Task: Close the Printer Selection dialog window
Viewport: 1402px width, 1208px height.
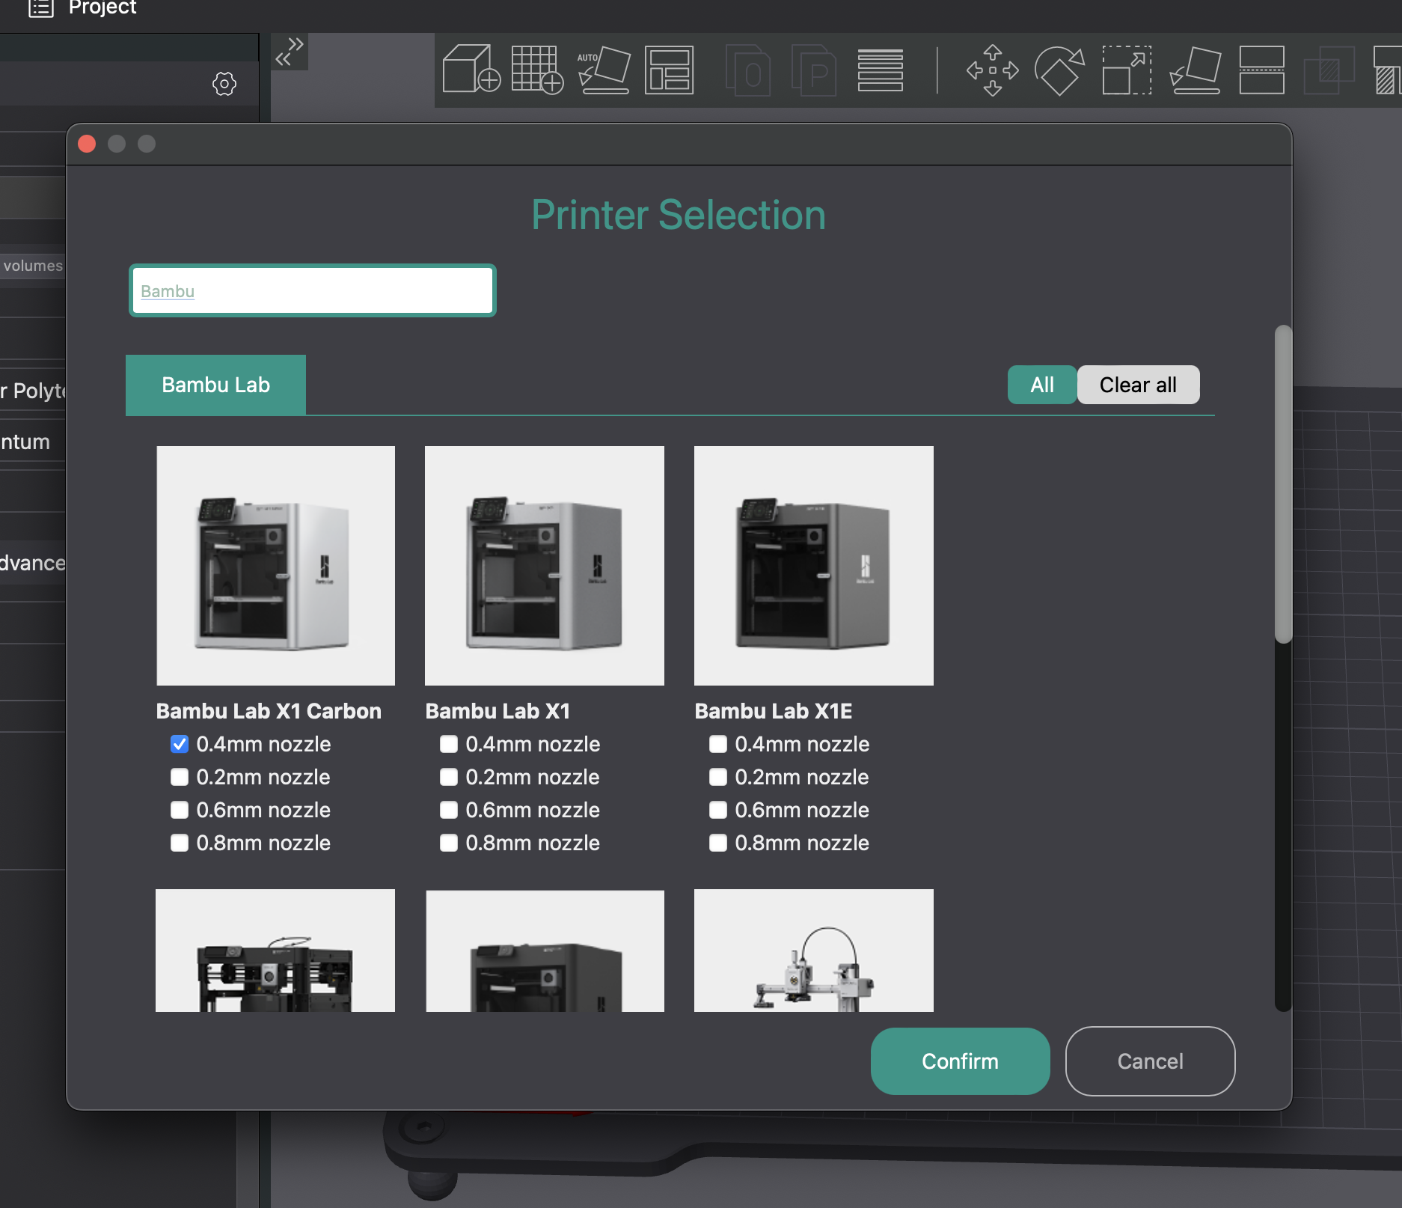Action: [x=87, y=144]
